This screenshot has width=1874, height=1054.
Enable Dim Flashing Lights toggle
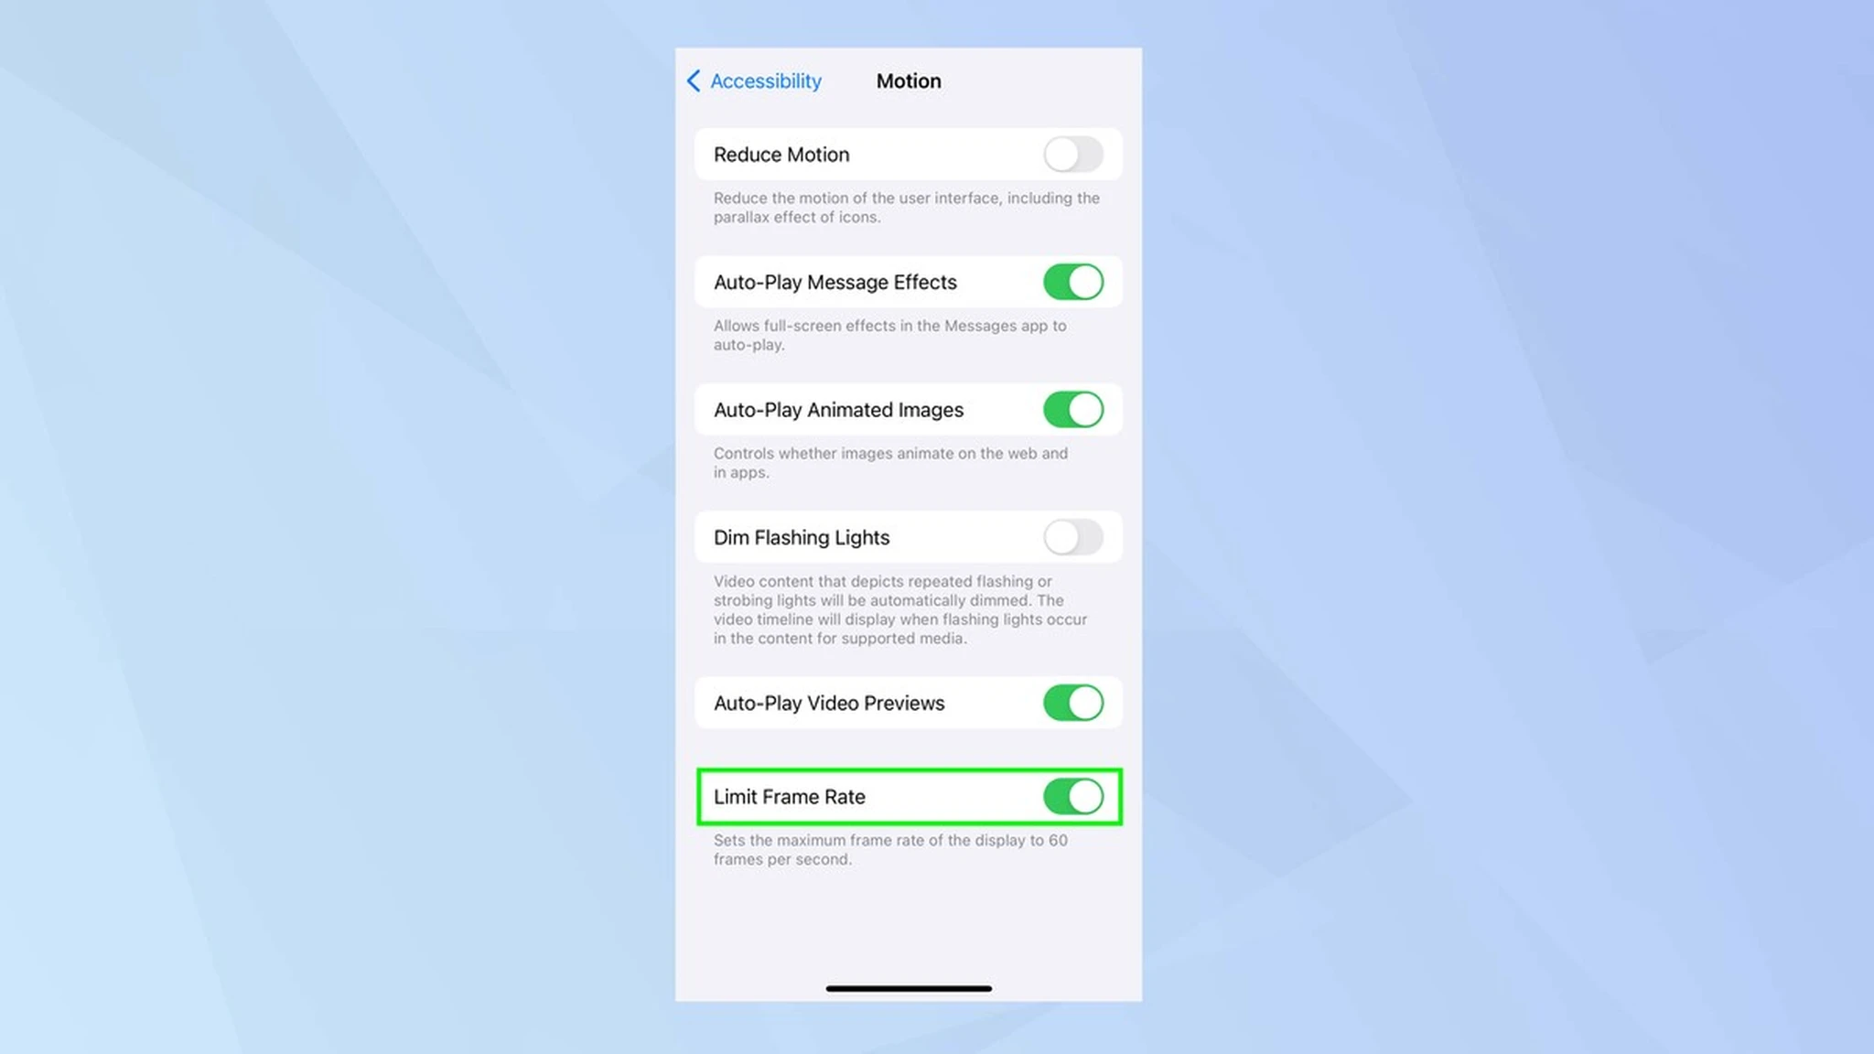[x=1073, y=537]
